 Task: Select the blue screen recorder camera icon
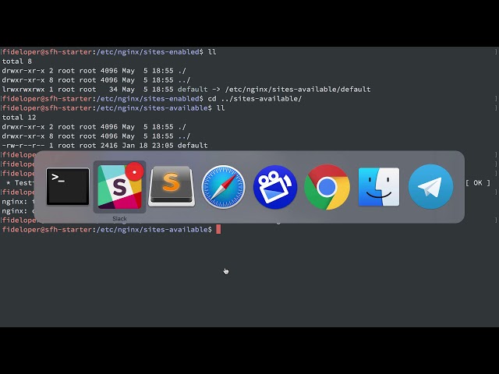275,187
